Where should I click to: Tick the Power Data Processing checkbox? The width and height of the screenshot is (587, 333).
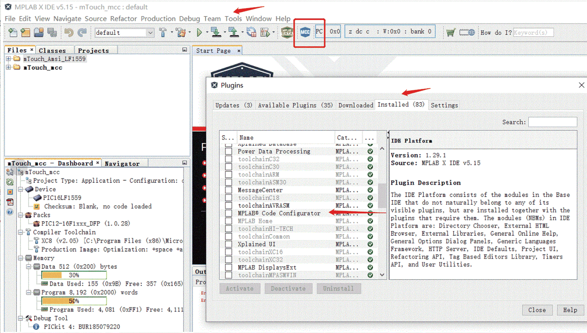click(x=229, y=151)
